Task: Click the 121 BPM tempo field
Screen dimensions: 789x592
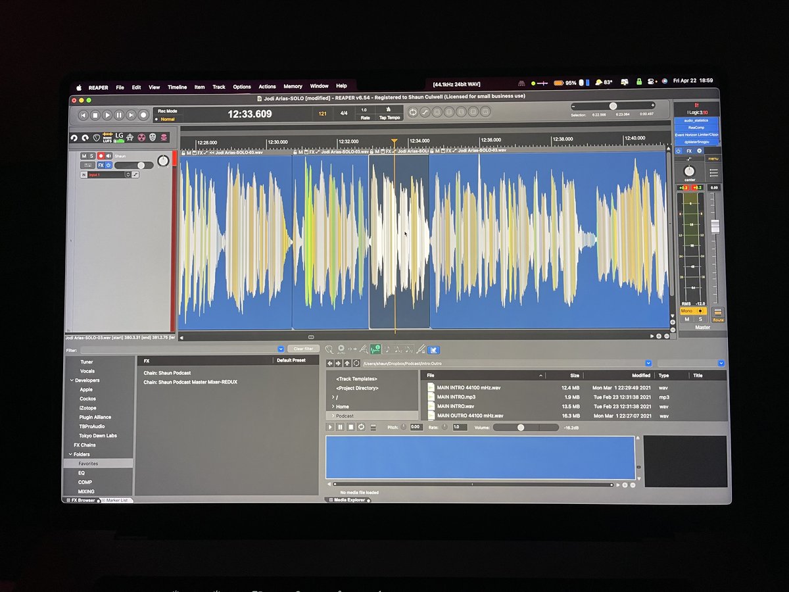Action: (322, 113)
